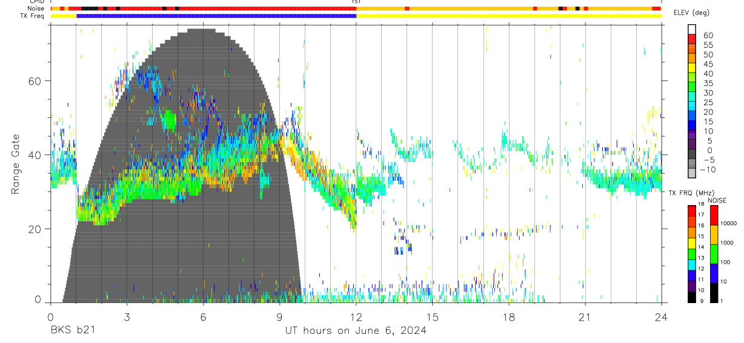Screen dimensions: 744x343
Task: Click the '151' CPID value label
Action: click(x=356, y=2)
